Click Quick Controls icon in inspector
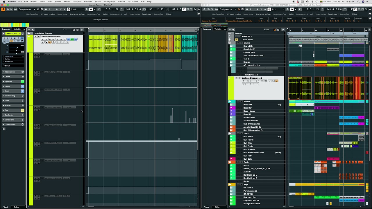This screenshot has width=372, height=209. click(23, 125)
